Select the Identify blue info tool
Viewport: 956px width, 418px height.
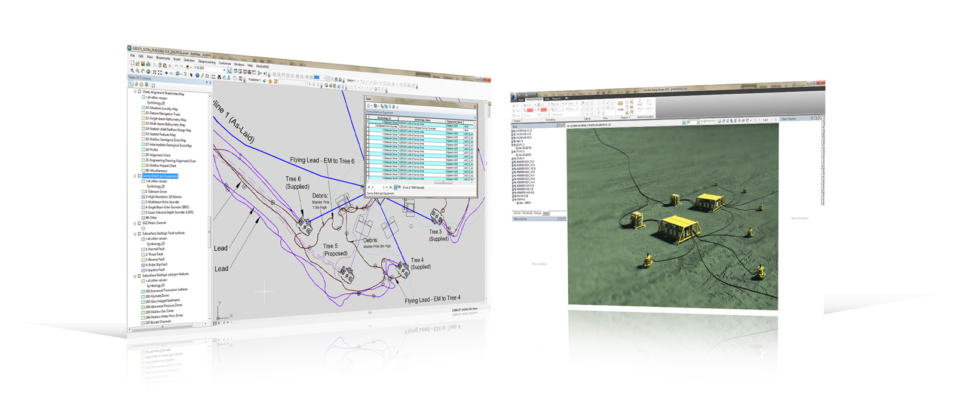point(197,75)
